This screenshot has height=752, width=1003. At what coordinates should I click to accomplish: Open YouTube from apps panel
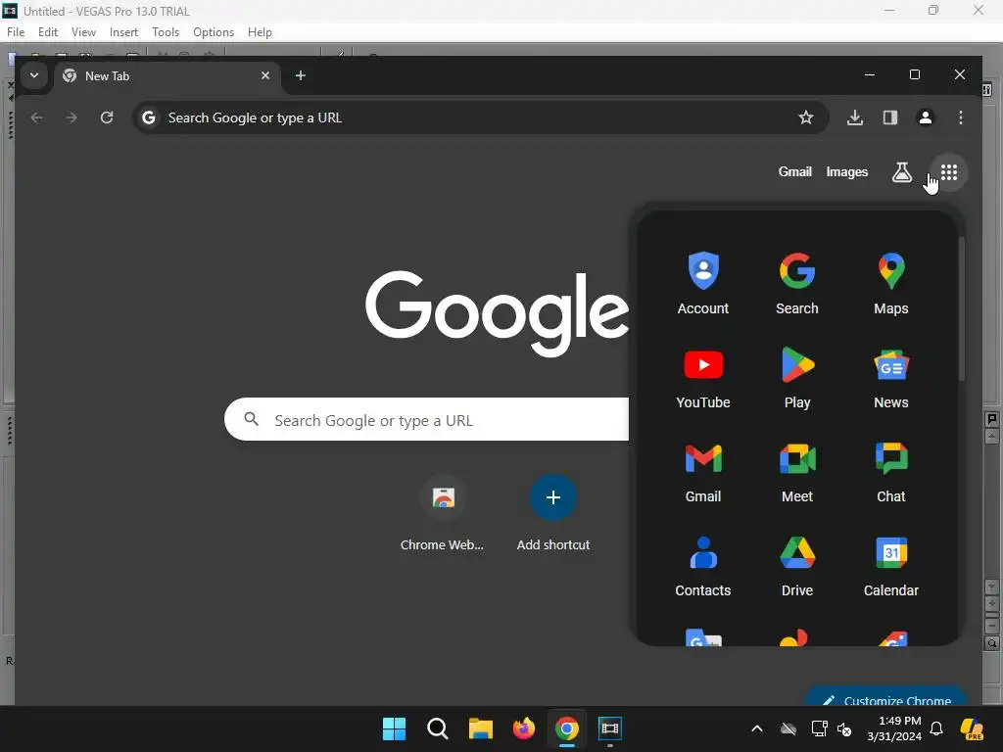(703, 377)
